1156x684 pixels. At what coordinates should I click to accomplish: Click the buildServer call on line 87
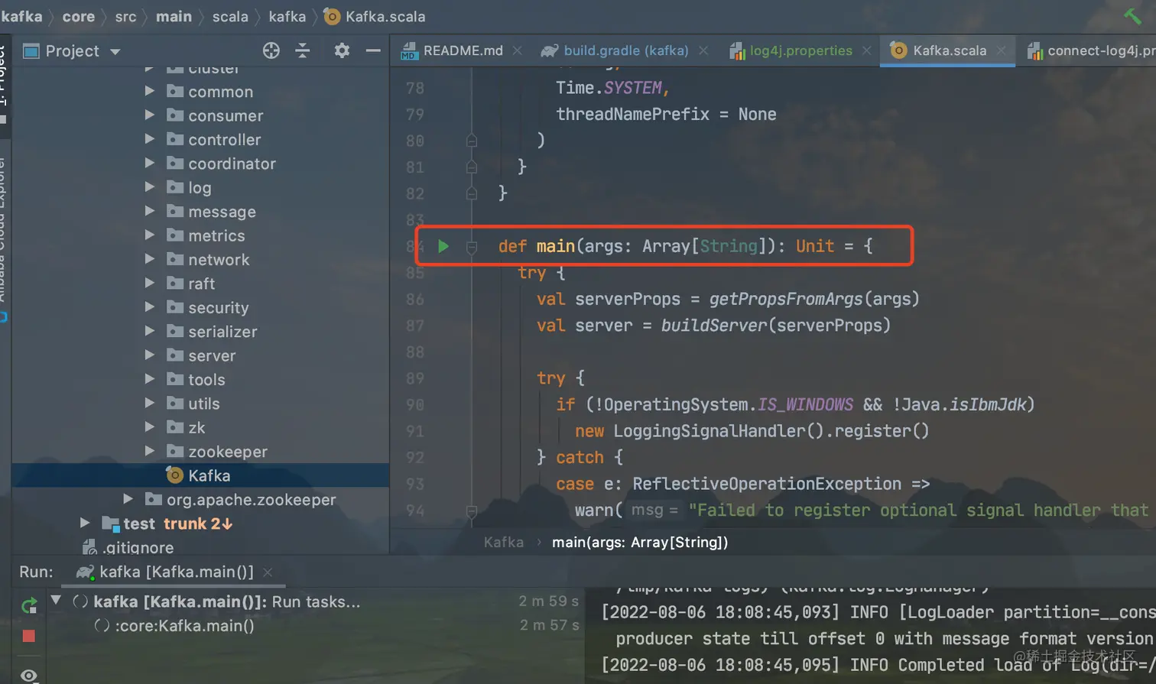713,326
